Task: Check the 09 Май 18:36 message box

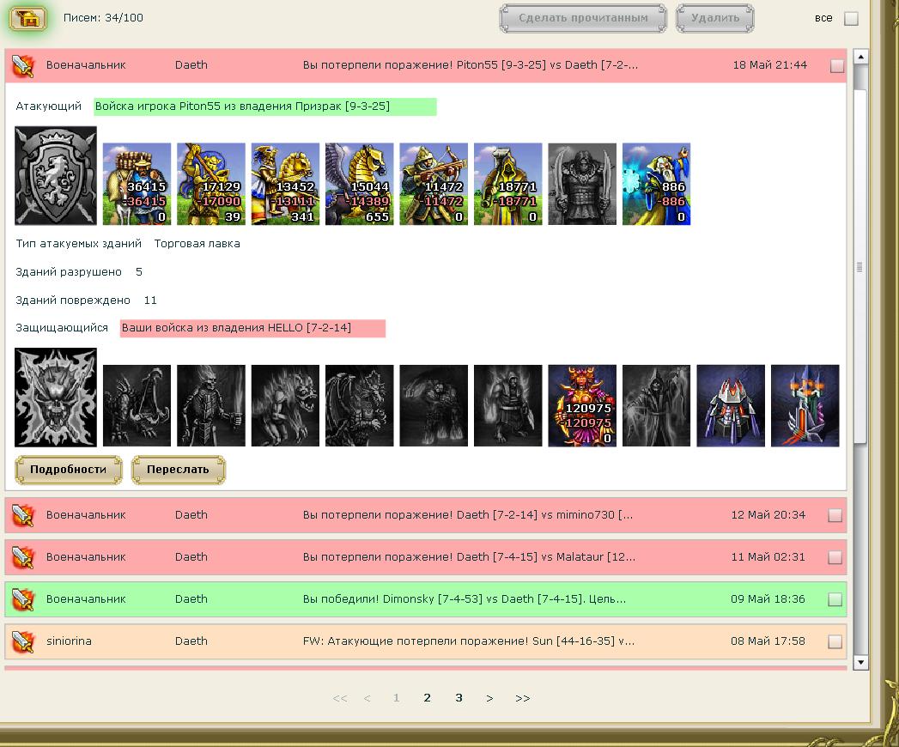Action: click(835, 599)
